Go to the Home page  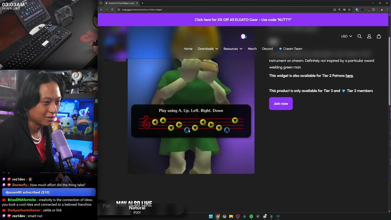tap(188, 49)
